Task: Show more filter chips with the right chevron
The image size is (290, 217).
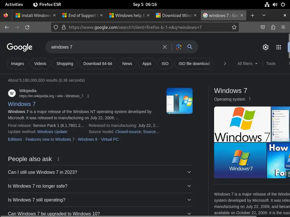Action: point(225,64)
